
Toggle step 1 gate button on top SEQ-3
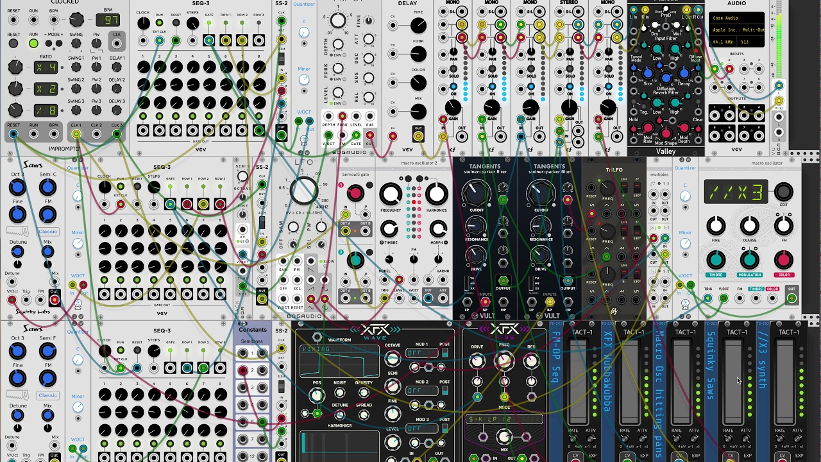point(143,117)
